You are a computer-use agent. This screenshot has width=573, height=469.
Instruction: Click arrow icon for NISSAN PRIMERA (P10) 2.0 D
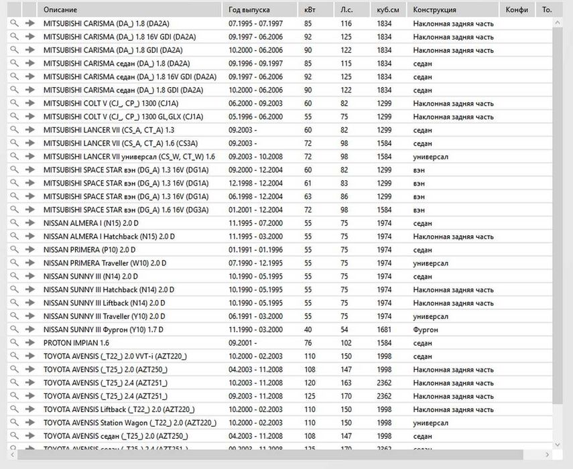point(30,249)
